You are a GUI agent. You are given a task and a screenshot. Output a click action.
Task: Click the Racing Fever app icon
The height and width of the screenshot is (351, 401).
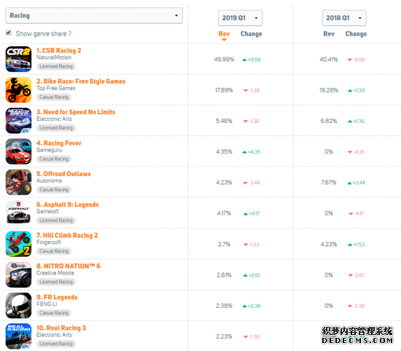19,151
